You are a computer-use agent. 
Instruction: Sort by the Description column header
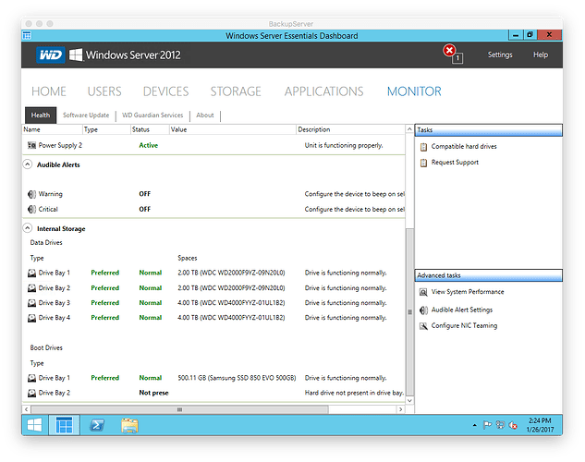click(x=350, y=129)
